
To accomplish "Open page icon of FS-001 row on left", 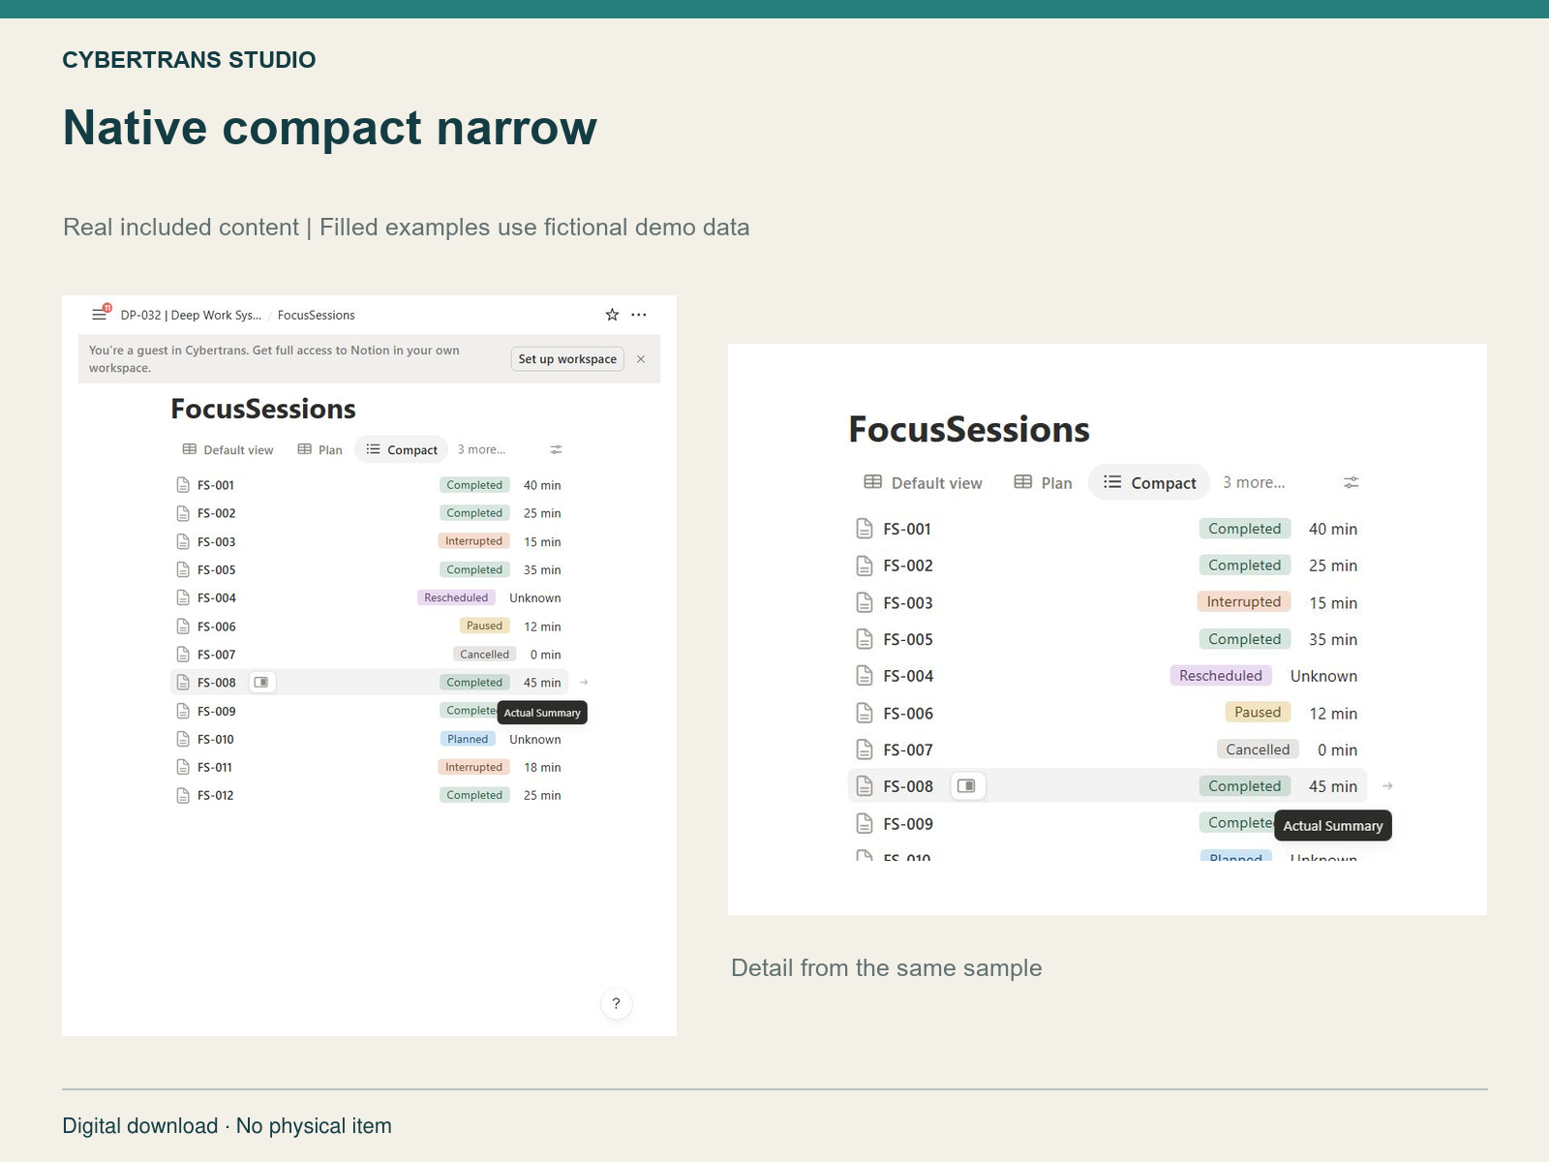I will pyautogui.click(x=183, y=485).
